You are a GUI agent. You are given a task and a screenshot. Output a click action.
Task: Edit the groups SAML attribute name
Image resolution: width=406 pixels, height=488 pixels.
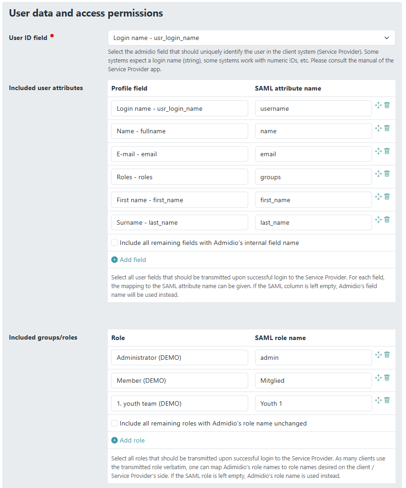(313, 177)
